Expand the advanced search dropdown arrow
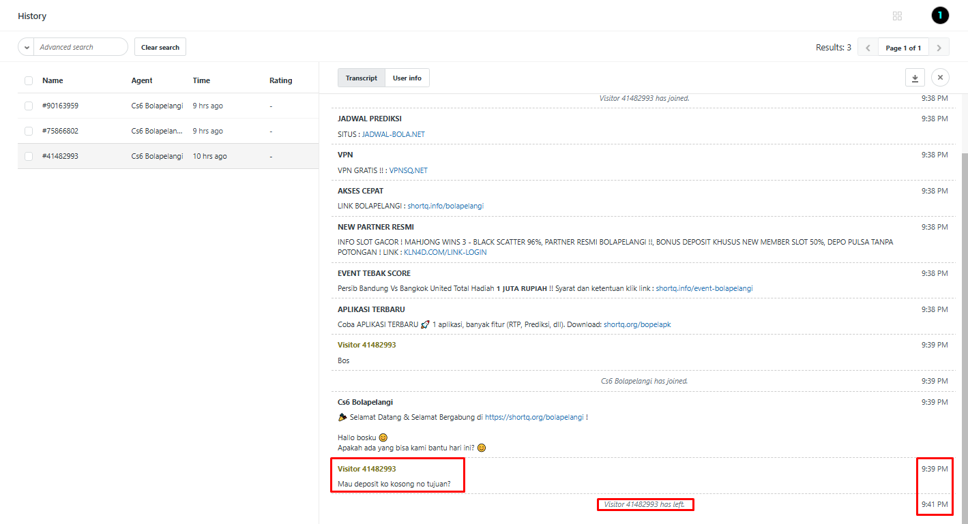Screen dimensions: 968x524 coord(26,47)
